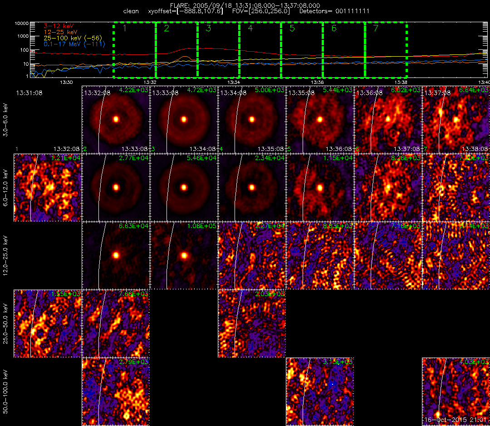This screenshot has height=426, width=490.
Task: Select interval number 6 in the light curve
Action: [334, 29]
